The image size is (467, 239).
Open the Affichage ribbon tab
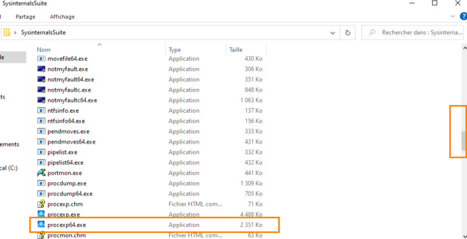pos(62,17)
